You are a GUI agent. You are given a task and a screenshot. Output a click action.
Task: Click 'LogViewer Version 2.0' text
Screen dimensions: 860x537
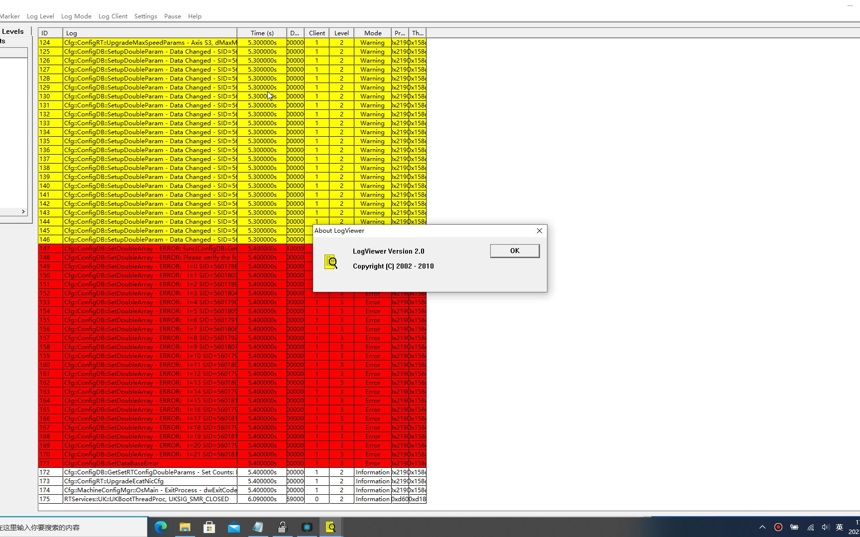tap(388, 251)
